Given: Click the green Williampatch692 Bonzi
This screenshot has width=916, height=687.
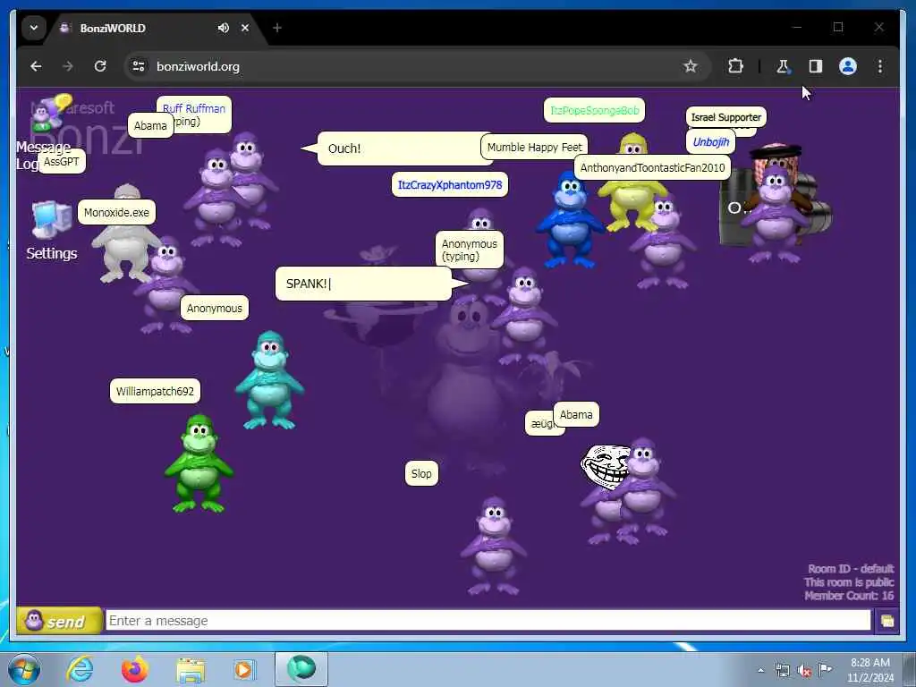Looking at the screenshot, I should (199, 463).
